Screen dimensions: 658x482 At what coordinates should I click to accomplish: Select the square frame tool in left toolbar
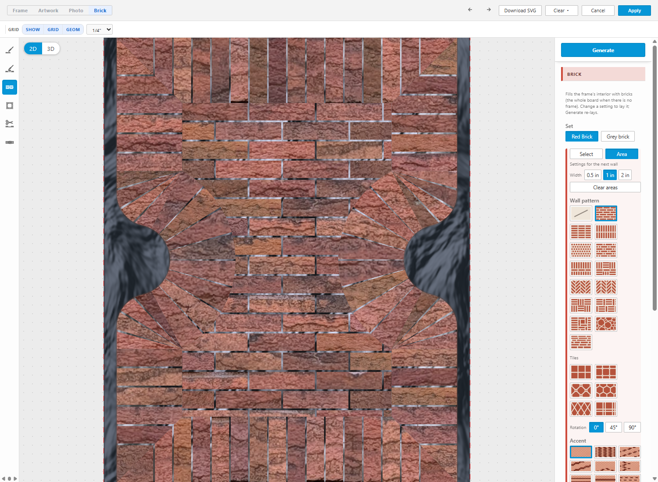coord(10,106)
